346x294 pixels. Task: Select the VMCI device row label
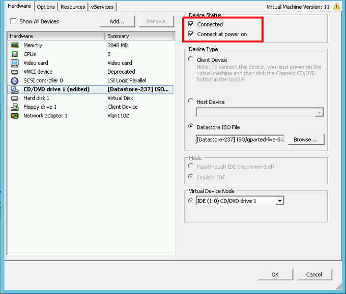[x=38, y=72]
